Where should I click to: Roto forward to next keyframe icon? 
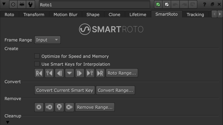pyautogui.click(x=90, y=73)
